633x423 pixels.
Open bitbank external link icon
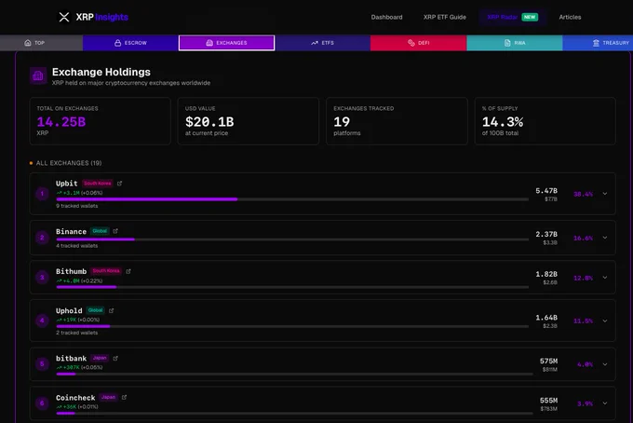tap(115, 359)
